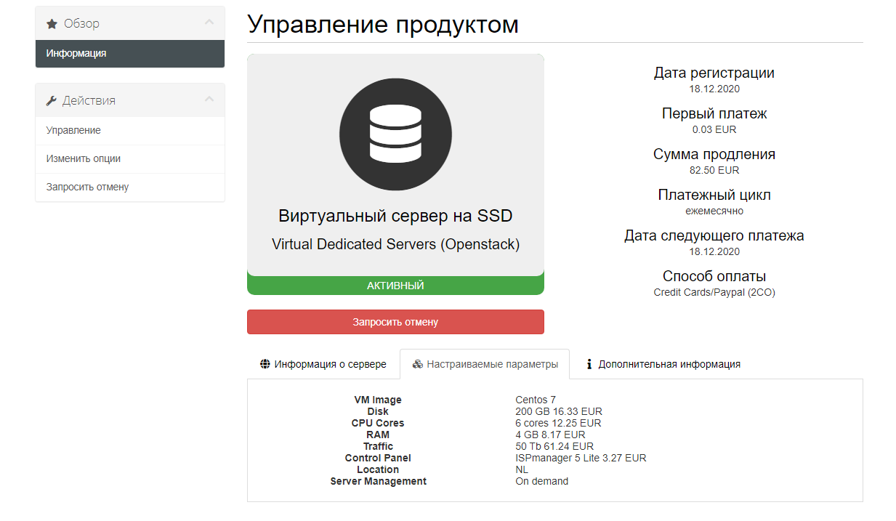This screenshot has height=521, width=896.
Task: Click the cubes icon on Настраиваемые параметры tab
Action: (417, 364)
